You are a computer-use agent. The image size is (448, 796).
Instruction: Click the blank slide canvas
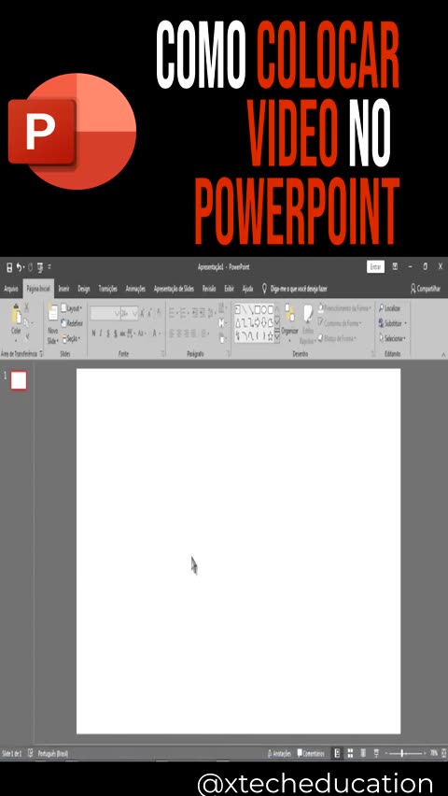[238, 551]
